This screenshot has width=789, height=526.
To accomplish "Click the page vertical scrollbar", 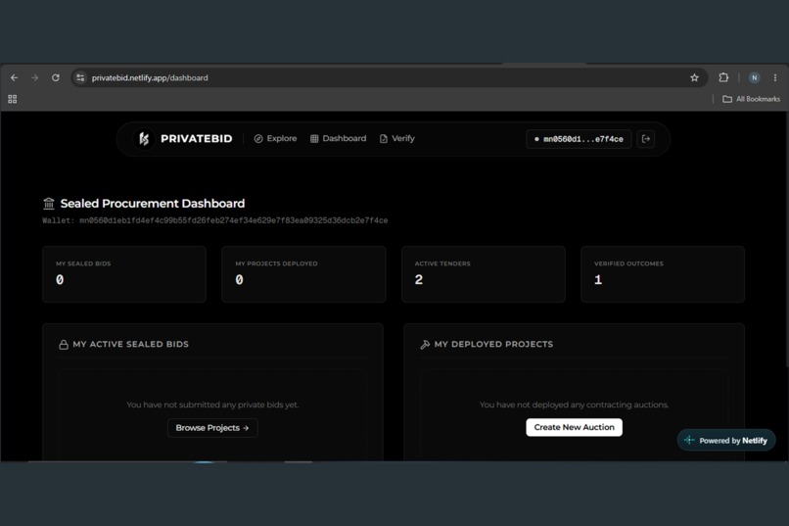I will pos(786,239).
